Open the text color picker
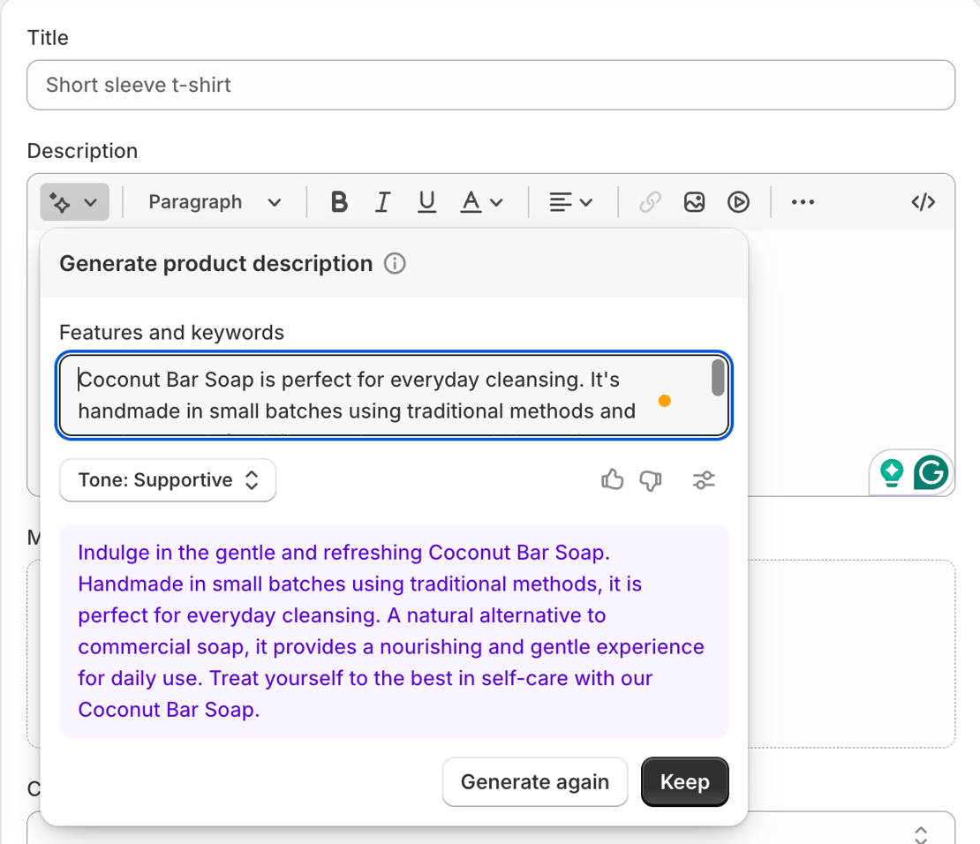 [x=481, y=202]
